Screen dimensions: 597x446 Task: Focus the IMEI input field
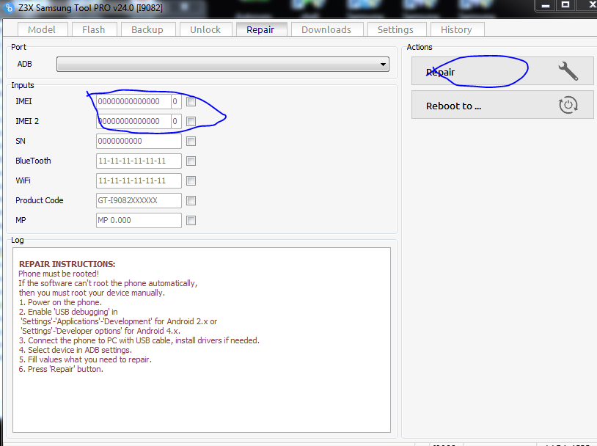click(x=133, y=102)
